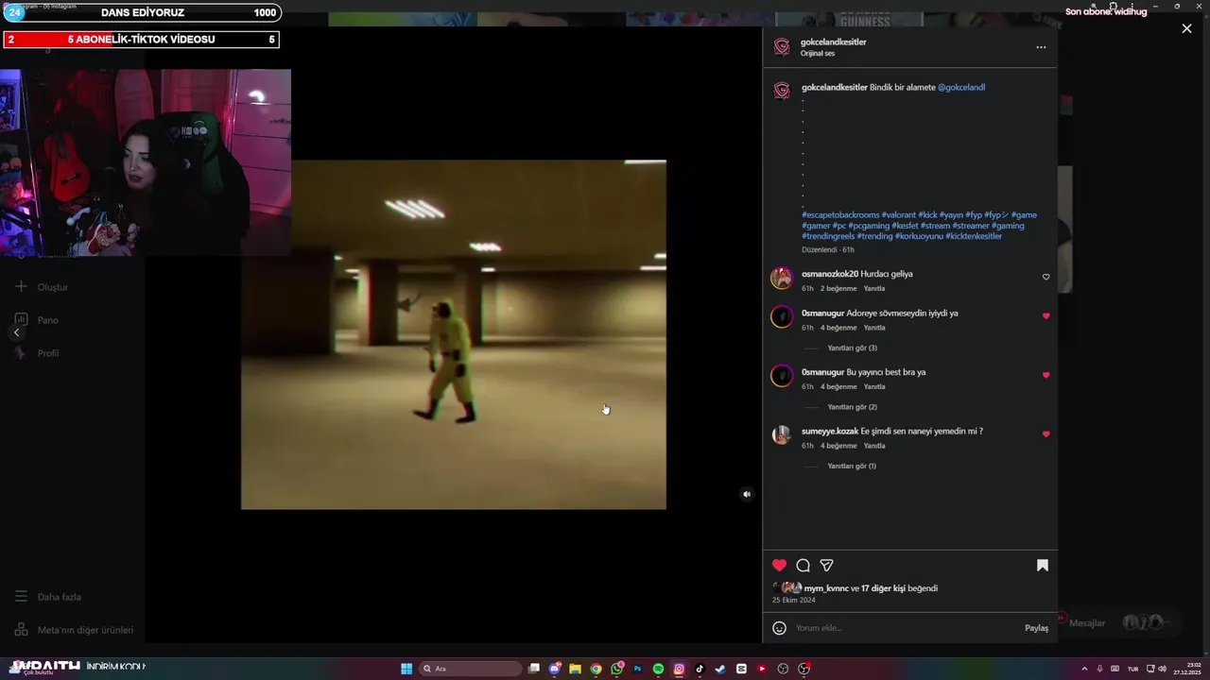Open CapCut from the taskbar
Screen dimensions: 1210x680
point(741,669)
